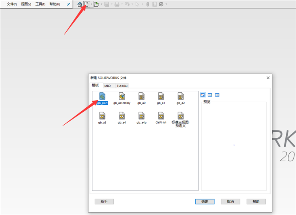
Task: Click the Rebuild traffic light icon
Action: coord(148,4)
